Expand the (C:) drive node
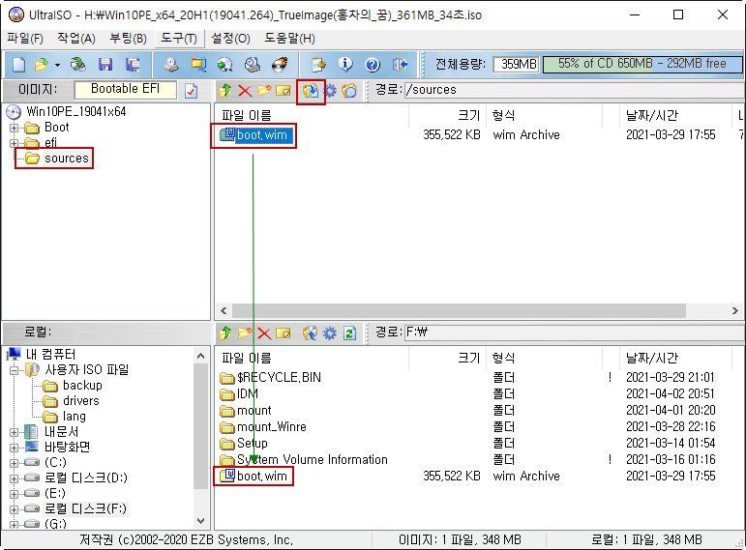 [14, 463]
